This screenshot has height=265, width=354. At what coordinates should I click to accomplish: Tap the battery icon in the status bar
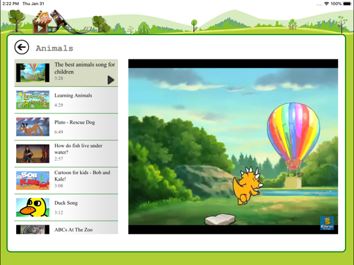347,4
